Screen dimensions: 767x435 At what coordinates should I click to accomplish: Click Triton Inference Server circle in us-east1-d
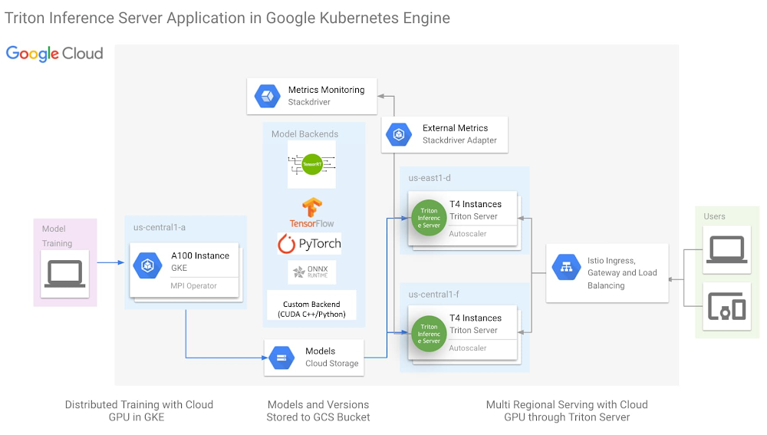coord(429,218)
